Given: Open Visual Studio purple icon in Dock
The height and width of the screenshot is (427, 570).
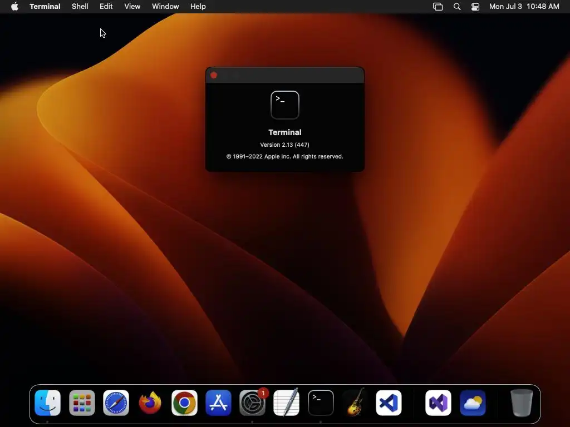Looking at the screenshot, I should (x=439, y=403).
